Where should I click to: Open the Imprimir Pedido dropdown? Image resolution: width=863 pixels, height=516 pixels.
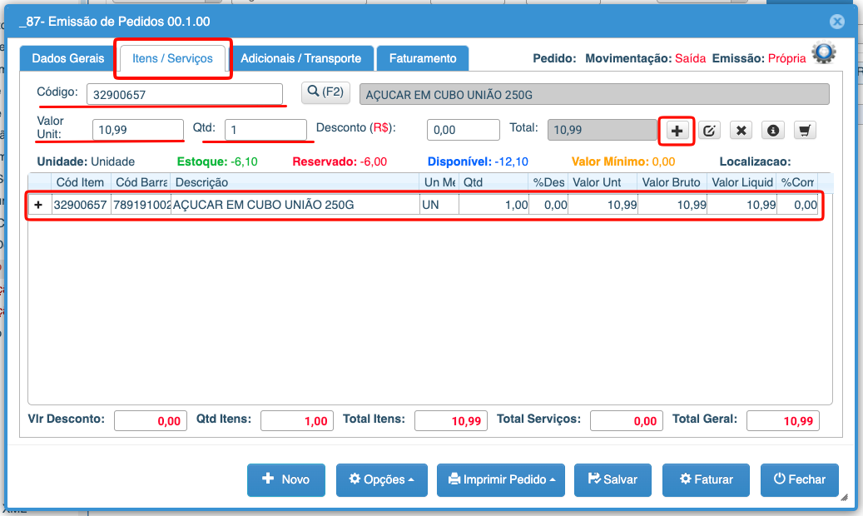[x=500, y=479]
